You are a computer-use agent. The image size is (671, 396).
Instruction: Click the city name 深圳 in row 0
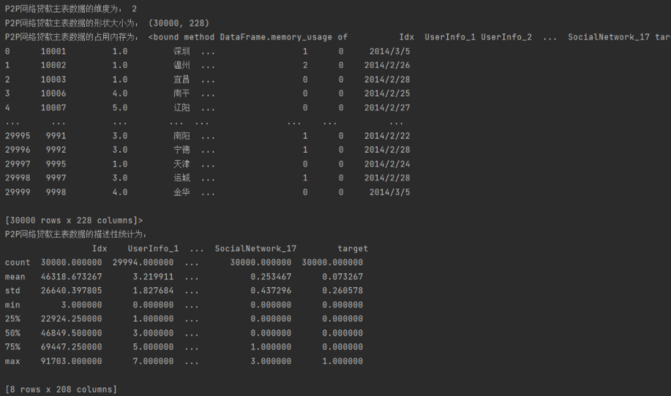click(181, 51)
